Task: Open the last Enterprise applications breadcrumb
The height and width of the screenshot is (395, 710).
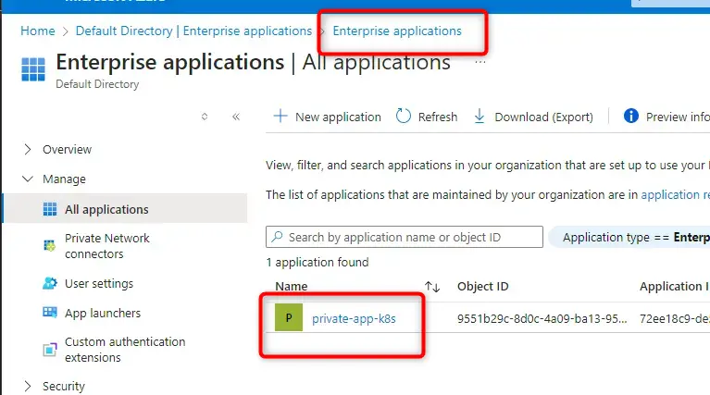Action: tap(397, 31)
